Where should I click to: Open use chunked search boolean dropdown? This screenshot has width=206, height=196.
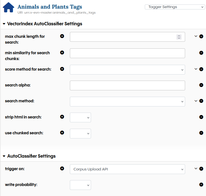pos(80,133)
